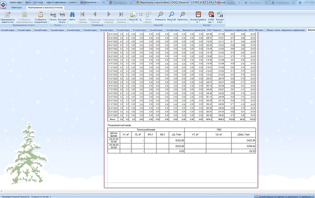The image size is (315, 198).
Task: Switch to Навигация ribbon tab
Action: pos(16,7)
